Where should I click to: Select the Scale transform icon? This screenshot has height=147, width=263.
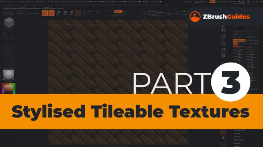click(x=65, y=13)
